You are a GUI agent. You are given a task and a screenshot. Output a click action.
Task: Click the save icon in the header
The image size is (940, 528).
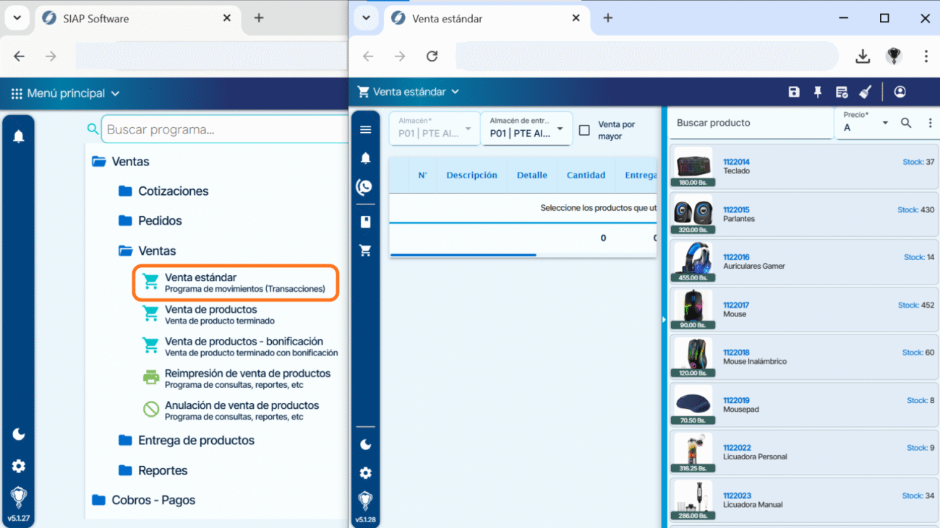pyautogui.click(x=794, y=92)
